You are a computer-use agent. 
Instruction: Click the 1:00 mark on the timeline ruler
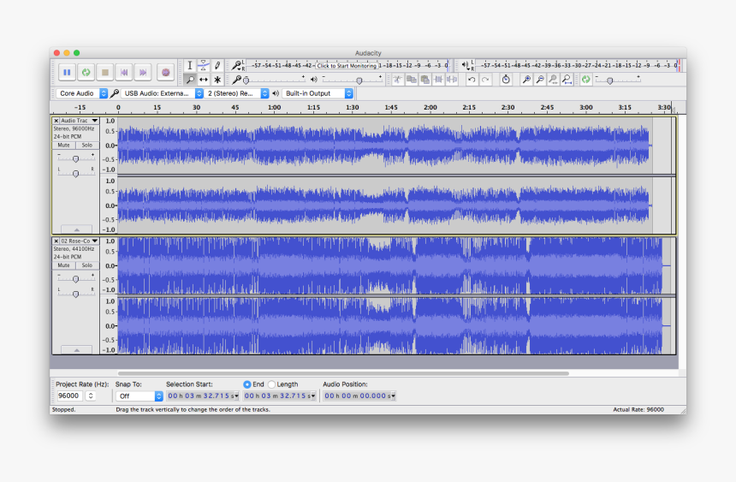click(x=274, y=108)
